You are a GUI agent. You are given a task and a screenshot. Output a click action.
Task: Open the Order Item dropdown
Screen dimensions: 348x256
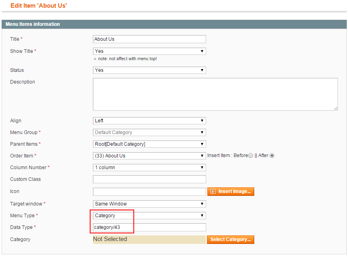(150, 156)
